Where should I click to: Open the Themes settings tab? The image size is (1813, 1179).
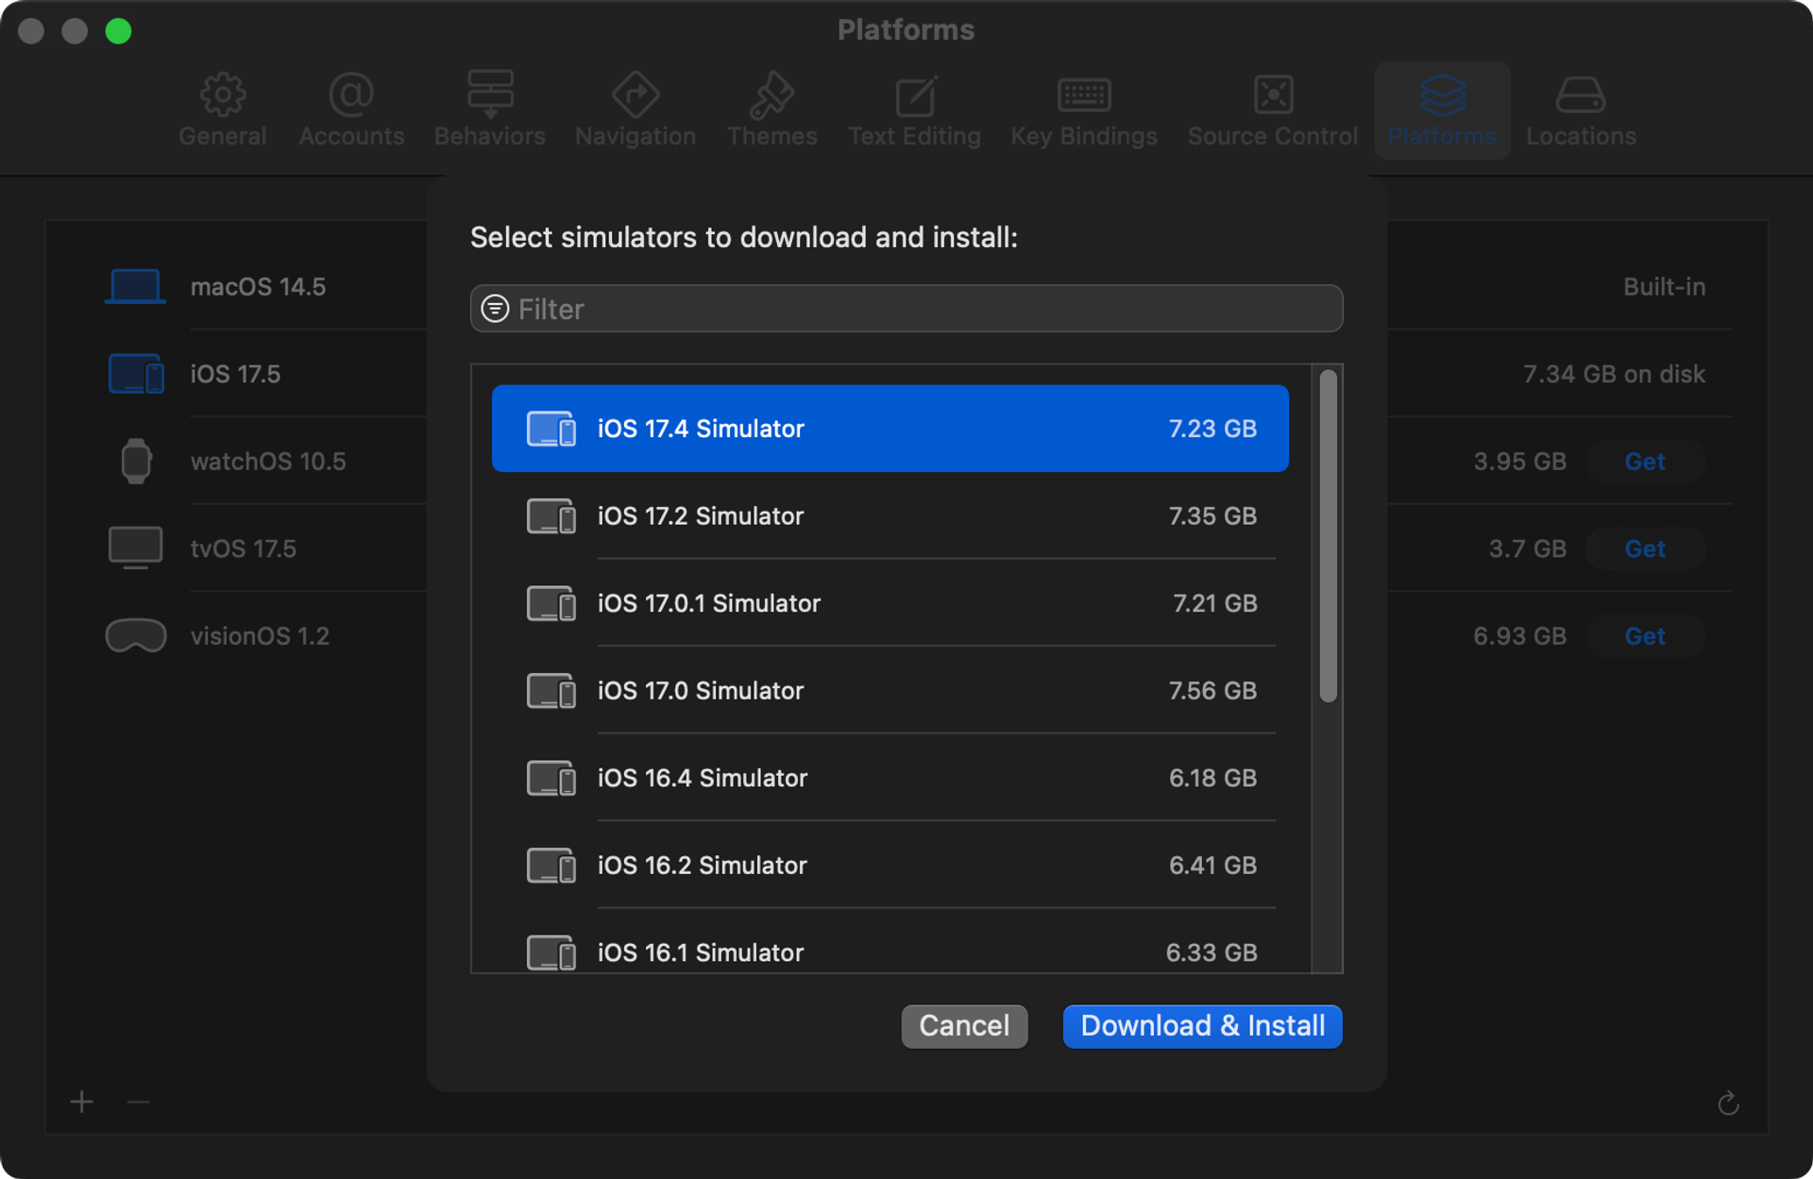[771, 110]
